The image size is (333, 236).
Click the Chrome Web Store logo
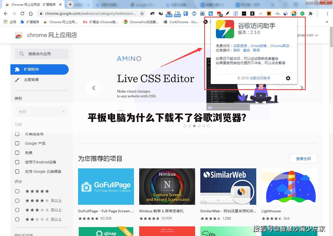(19, 35)
